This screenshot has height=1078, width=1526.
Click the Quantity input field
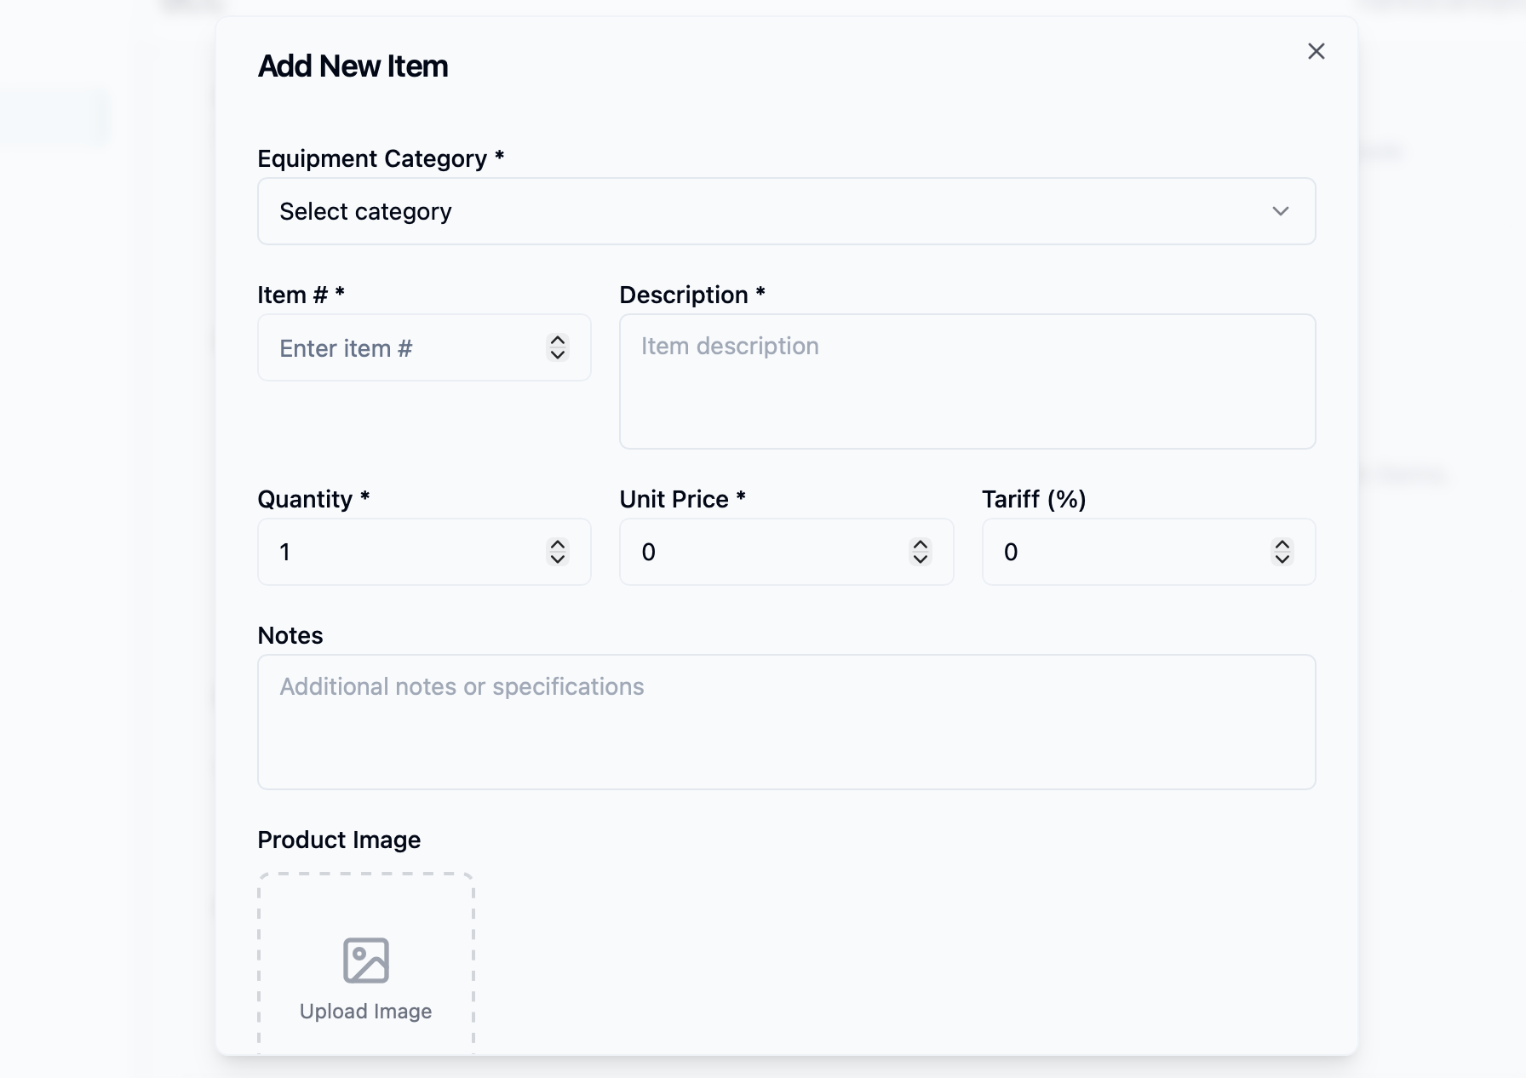pyautogui.click(x=400, y=552)
